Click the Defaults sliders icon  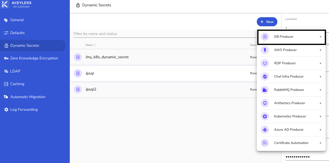coord(6,33)
